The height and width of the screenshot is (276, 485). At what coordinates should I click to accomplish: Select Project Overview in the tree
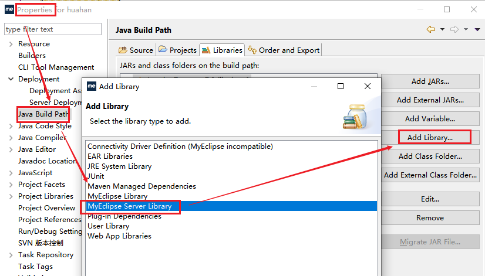point(47,208)
